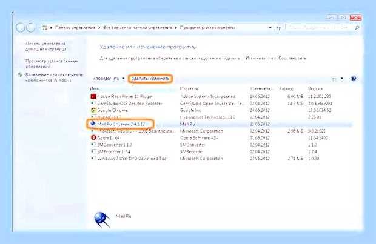Click the Программы и компоненты breadcrumb
This screenshot has height=244, width=376.
coord(207,28)
